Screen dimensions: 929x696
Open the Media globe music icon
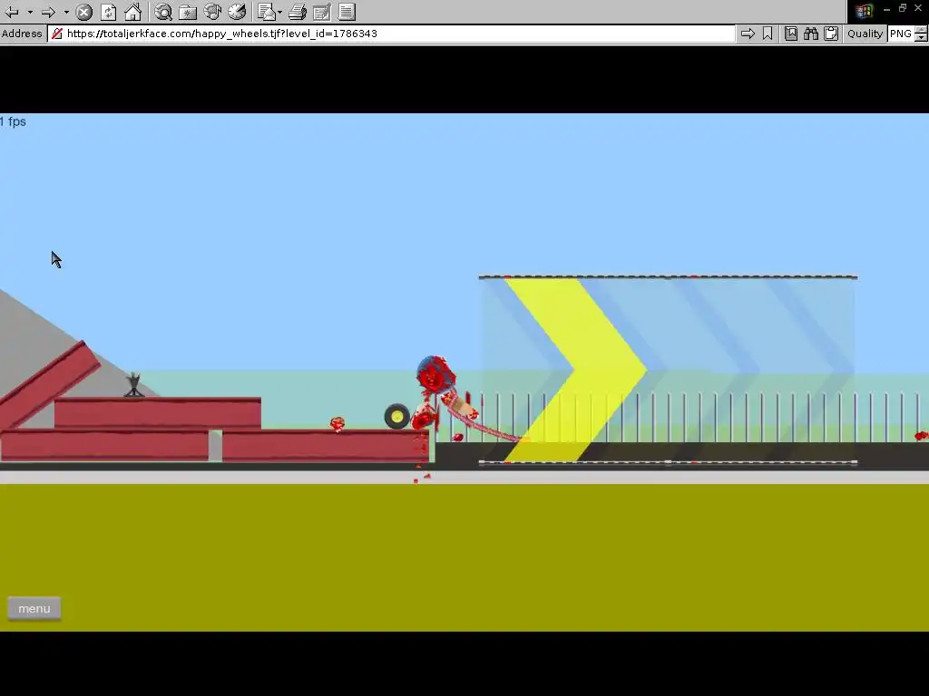click(212, 12)
